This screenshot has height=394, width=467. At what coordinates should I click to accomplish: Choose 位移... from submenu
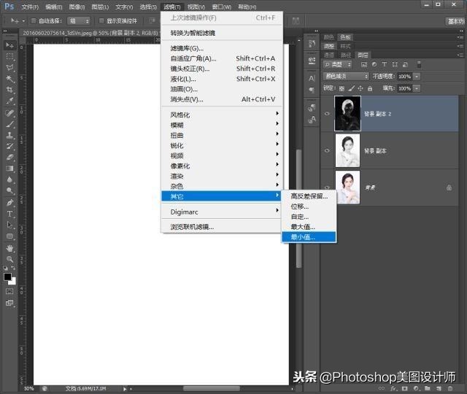[x=309, y=206]
